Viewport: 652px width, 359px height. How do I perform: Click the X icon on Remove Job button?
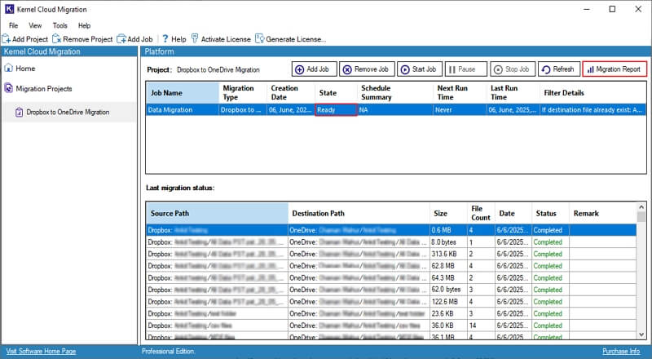347,69
